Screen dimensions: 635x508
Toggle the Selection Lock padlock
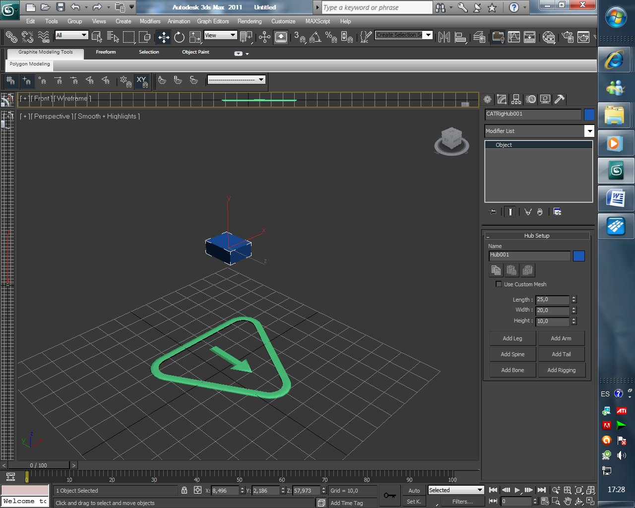pos(185,491)
